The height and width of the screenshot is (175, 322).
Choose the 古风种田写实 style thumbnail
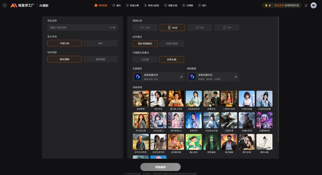click(194, 99)
